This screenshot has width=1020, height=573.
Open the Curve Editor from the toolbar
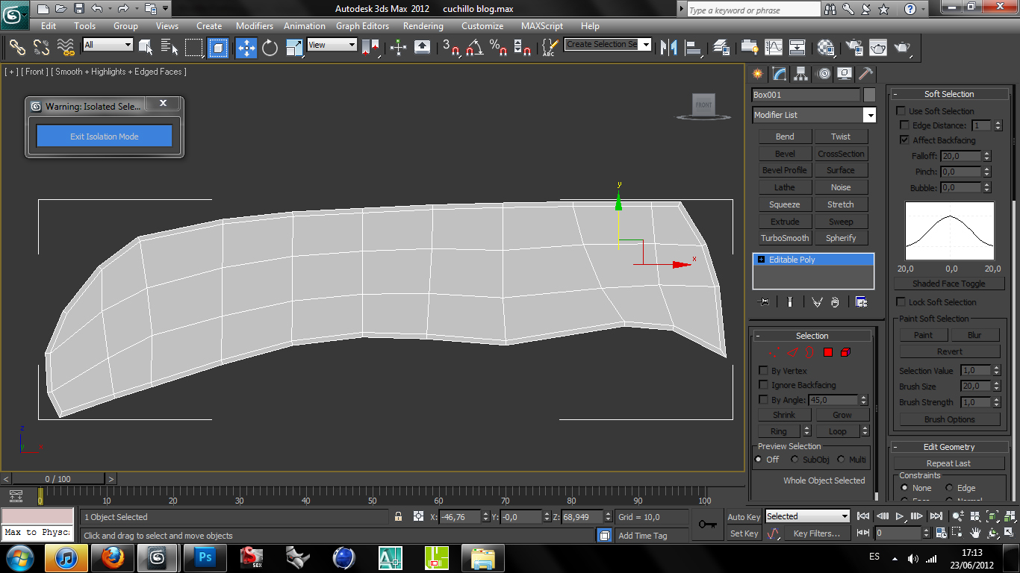(x=773, y=48)
